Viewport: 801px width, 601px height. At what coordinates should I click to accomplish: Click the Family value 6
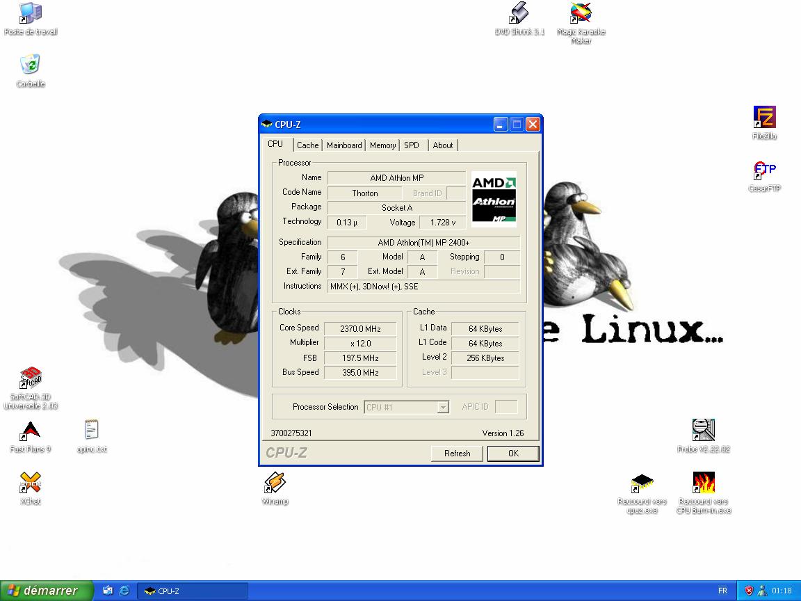point(343,257)
